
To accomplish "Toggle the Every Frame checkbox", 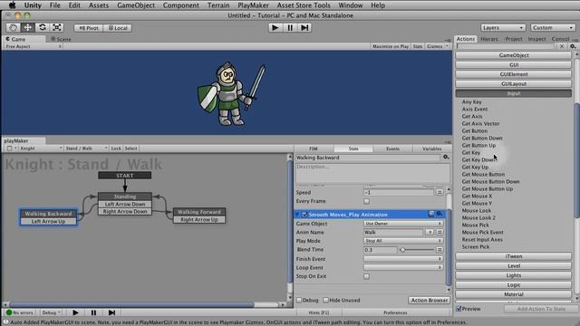I will pyautogui.click(x=366, y=201).
